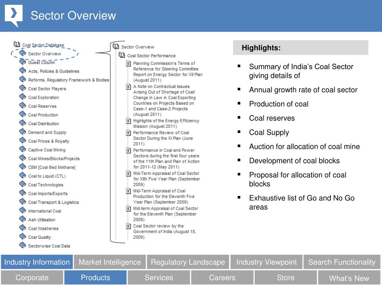
Task: Click the document icon for Planning Commission's Terms of Reference
Action: coord(128,63)
